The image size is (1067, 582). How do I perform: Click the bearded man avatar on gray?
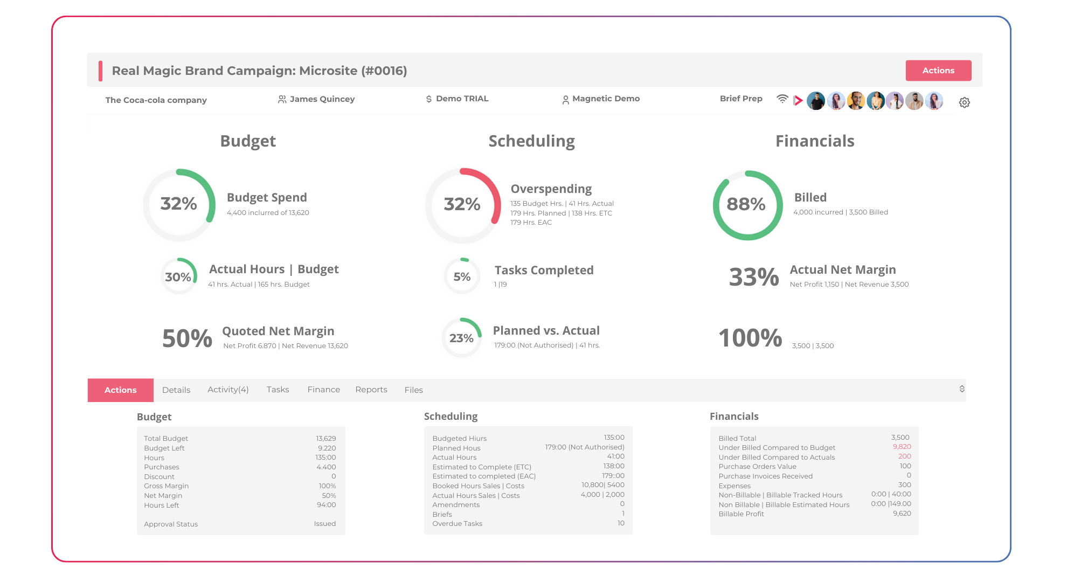pyautogui.click(x=914, y=101)
